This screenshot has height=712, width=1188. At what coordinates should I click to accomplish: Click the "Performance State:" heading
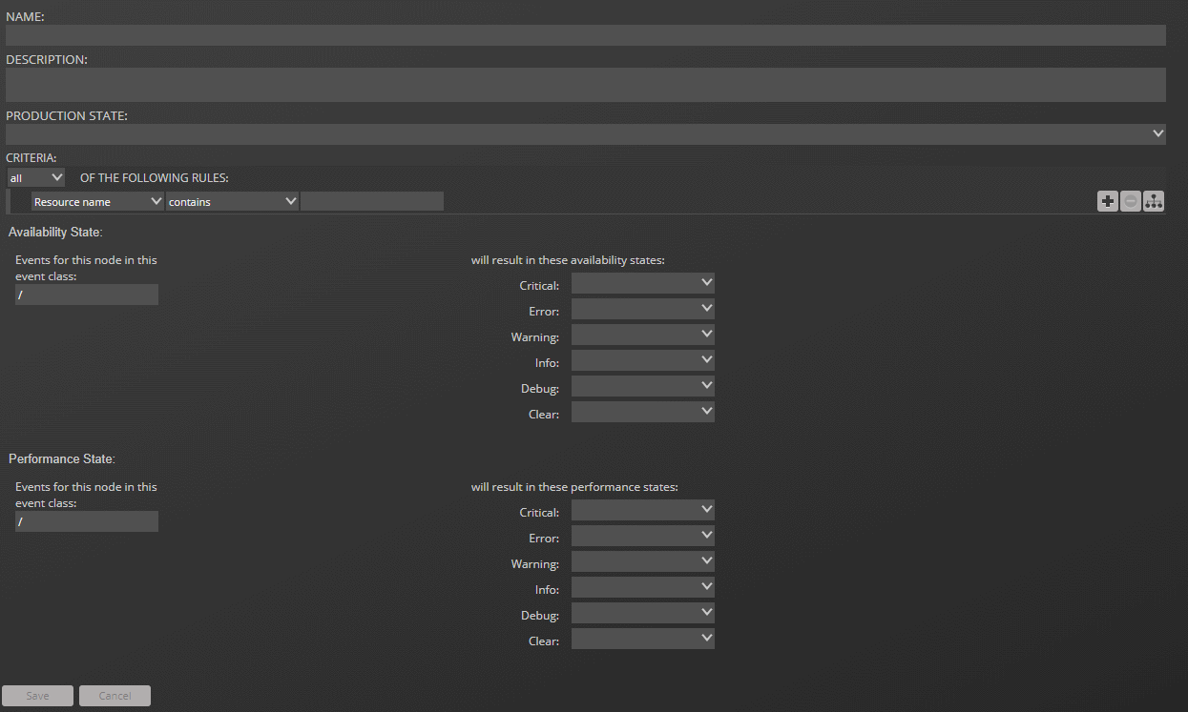click(62, 458)
